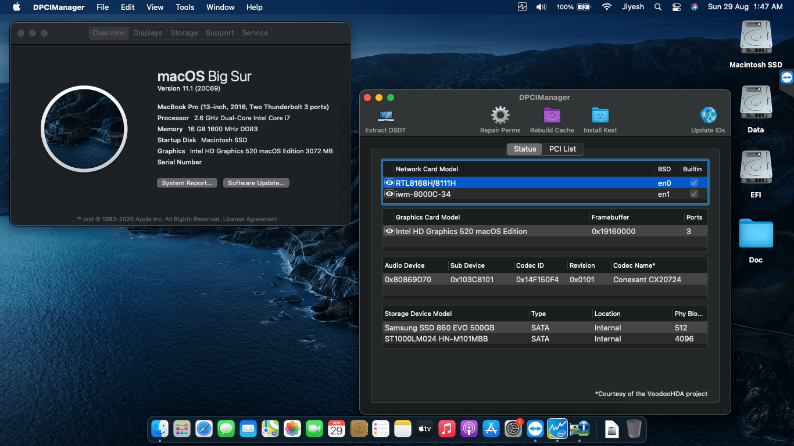Click eye icon for iwm-8000C-34
This screenshot has width=794, height=446.
coord(389,194)
